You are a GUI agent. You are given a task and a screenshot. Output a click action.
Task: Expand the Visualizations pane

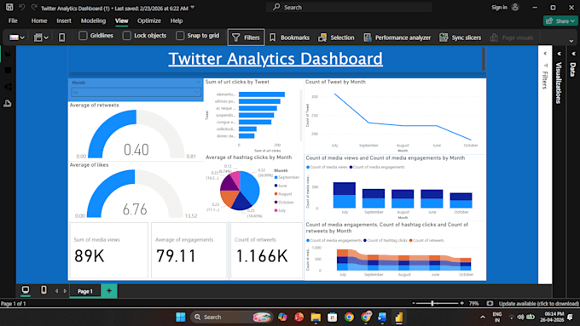[x=560, y=54]
